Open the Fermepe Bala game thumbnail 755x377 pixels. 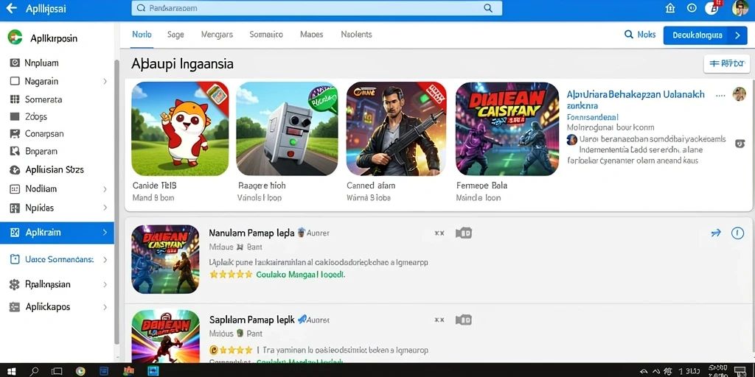[507, 128]
